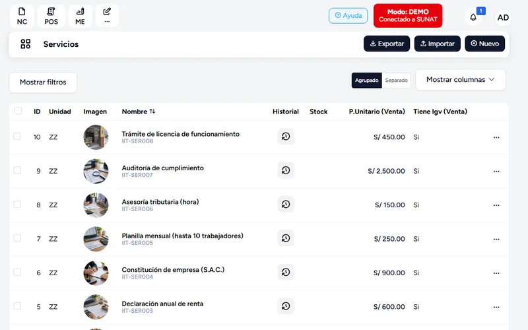
Task: Select all rows with the header checkbox
Action: (x=18, y=111)
